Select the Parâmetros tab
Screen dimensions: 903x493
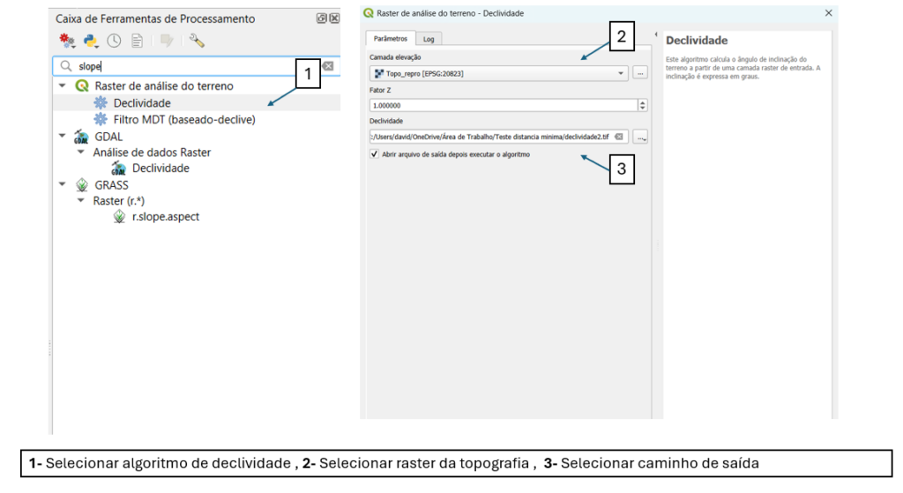[390, 39]
